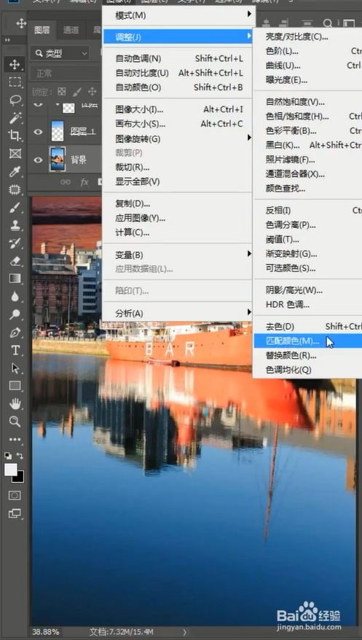Screen dimensions: 362x640
Task: Switch to the 图层 tab
Action: pyautogui.click(x=42, y=30)
